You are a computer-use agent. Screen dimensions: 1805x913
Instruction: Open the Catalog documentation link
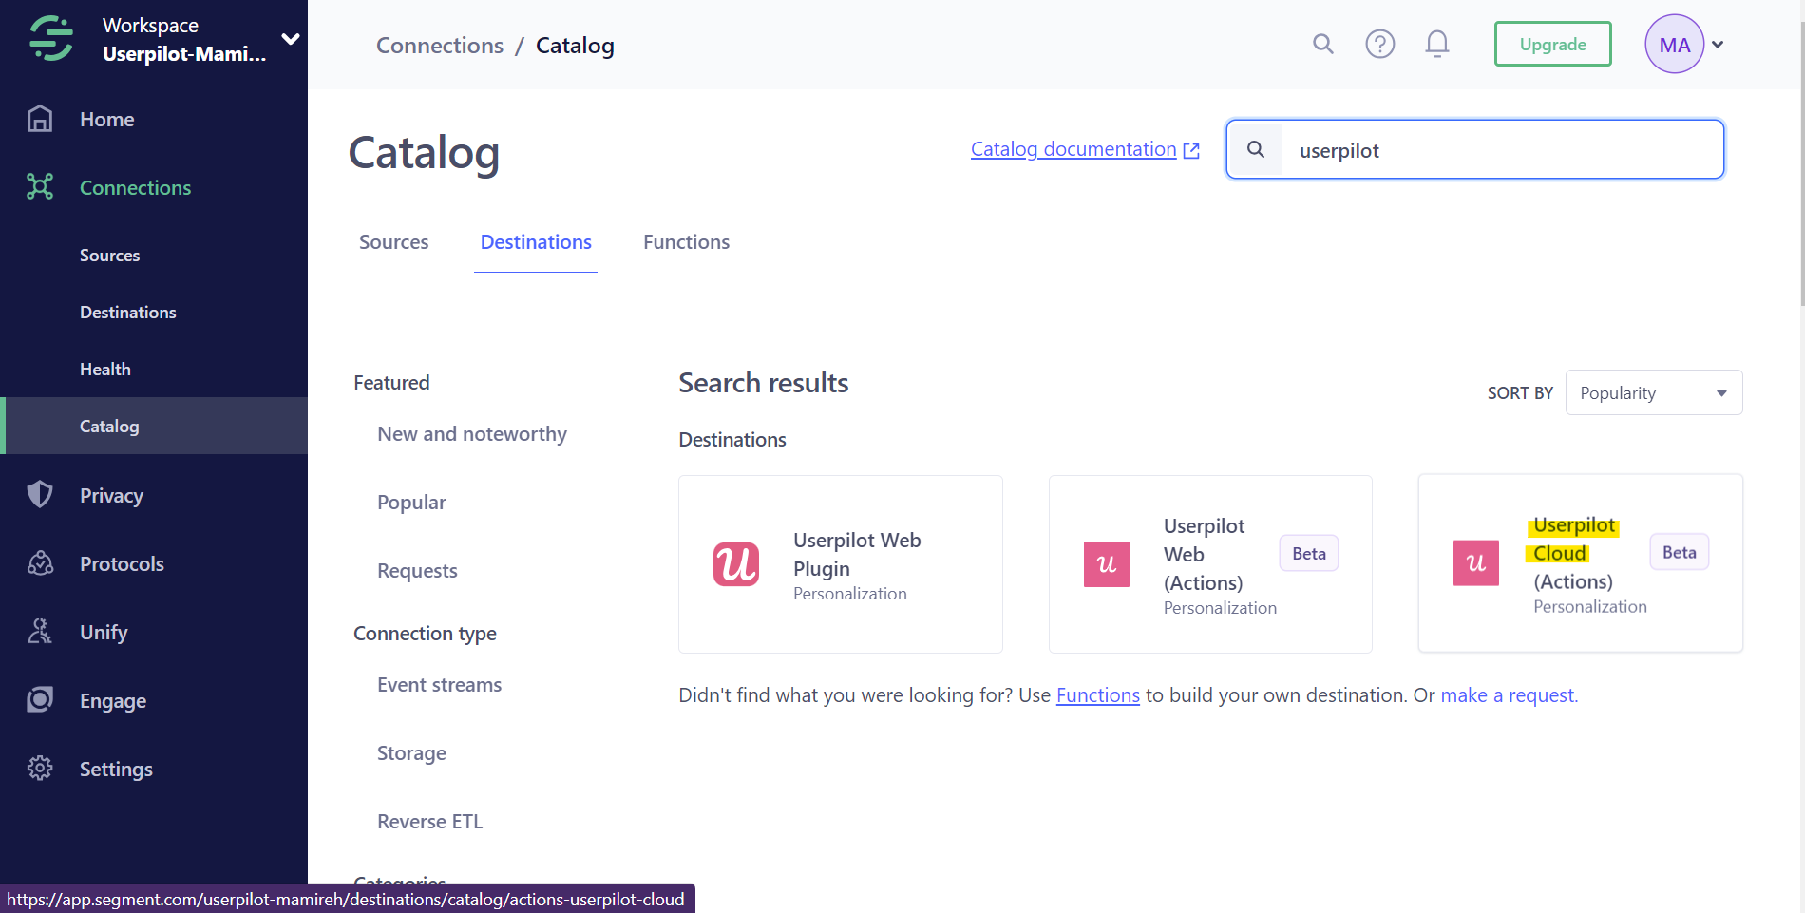point(1072,149)
